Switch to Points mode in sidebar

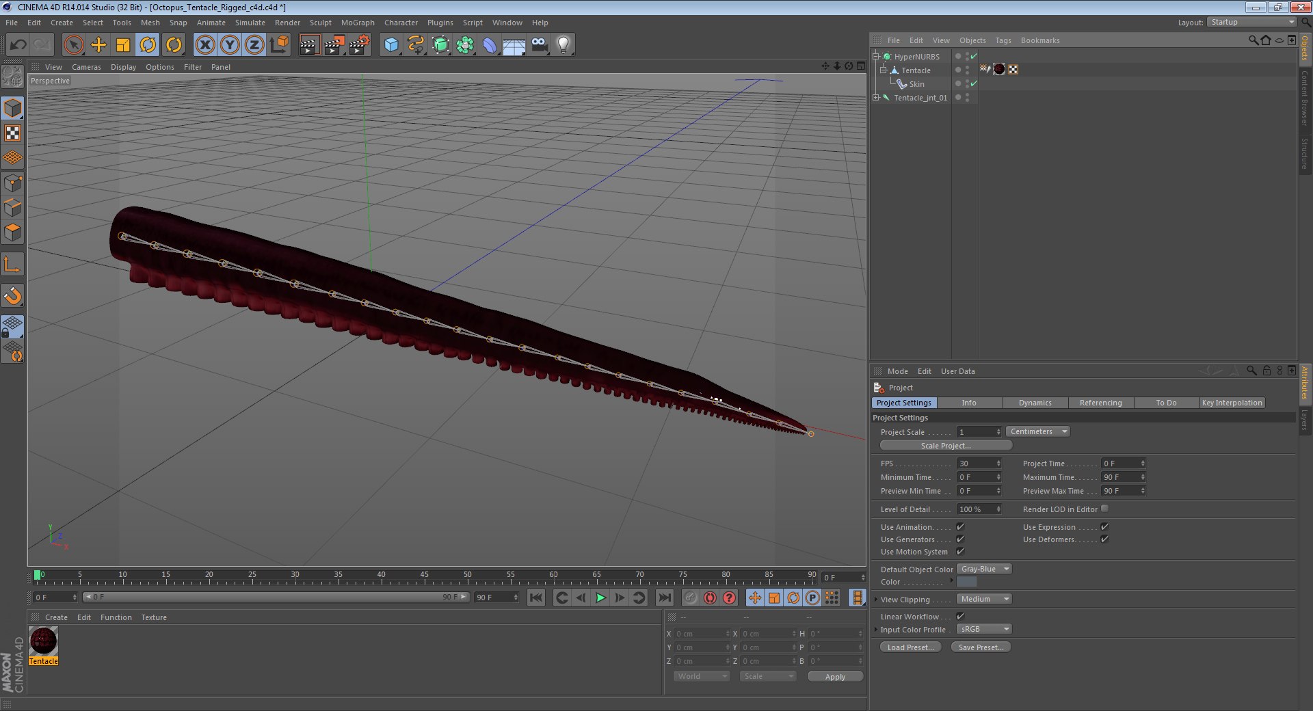12,183
